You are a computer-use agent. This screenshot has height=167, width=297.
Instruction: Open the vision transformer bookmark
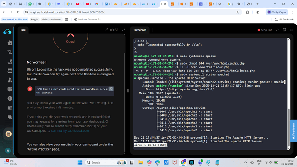click(x=52, y=19)
